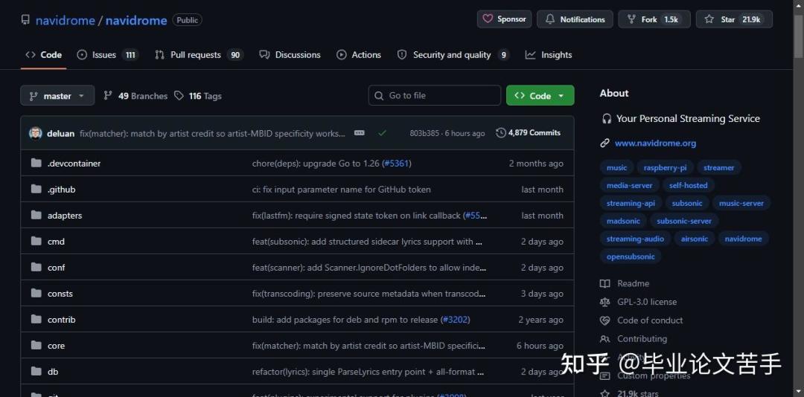
Task: Open the .devcontainer folder
Action: [74, 164]
